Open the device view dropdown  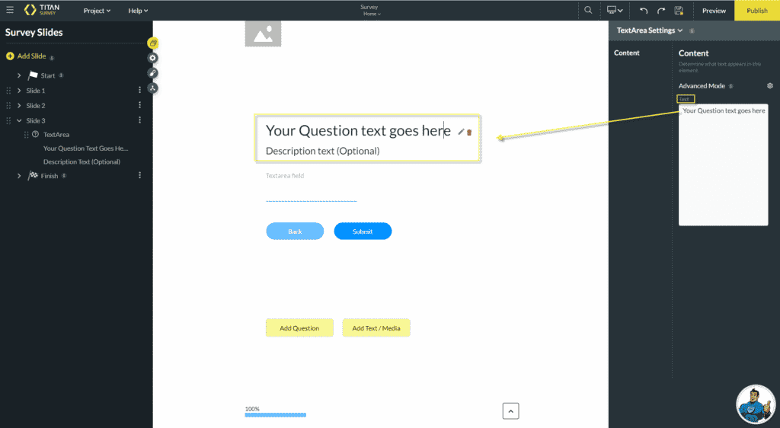point(615,10)
